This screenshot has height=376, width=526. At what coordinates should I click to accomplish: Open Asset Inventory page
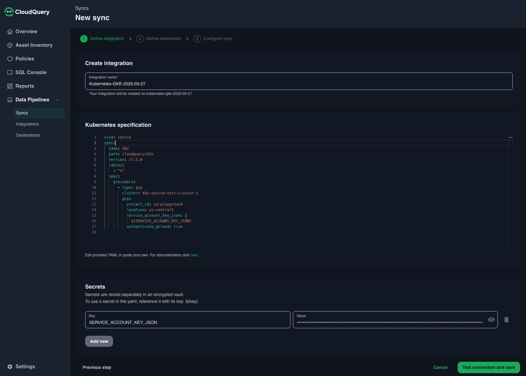pyautogui.click(x=34, y=45)
